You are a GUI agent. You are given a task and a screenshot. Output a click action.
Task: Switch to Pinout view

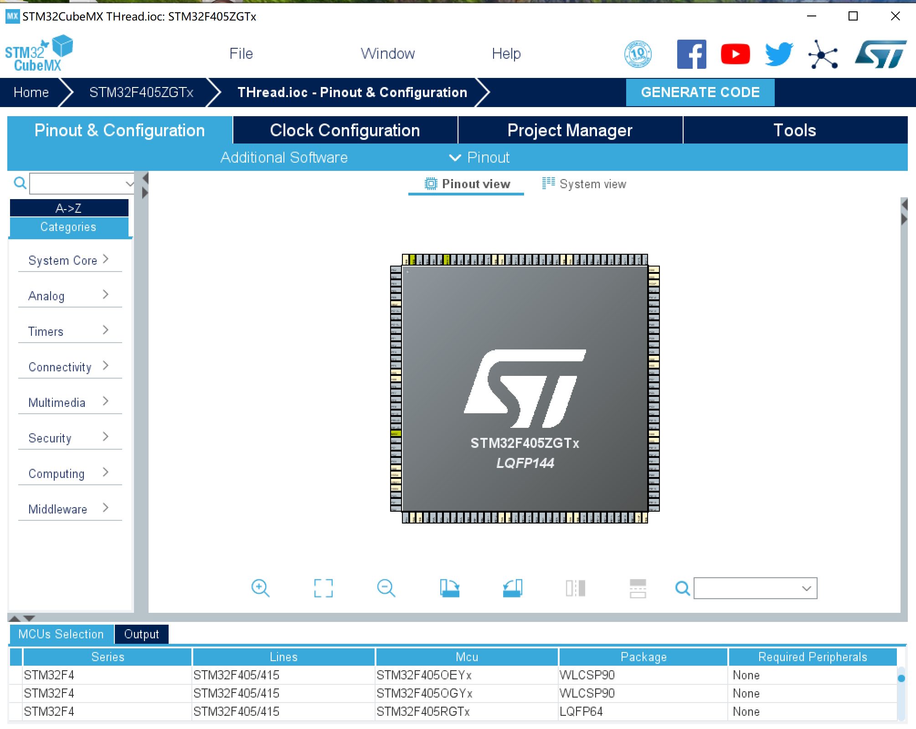click(466, 184)
